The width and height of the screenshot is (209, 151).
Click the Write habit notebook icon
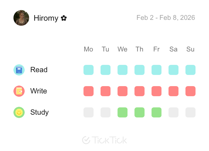click(19, 91)
